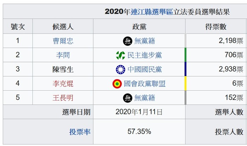The width and height of the screenshot is (247, 146).
Task: Click the black independent icon beside 曹爾忠's party
Action: click(127, 41)
